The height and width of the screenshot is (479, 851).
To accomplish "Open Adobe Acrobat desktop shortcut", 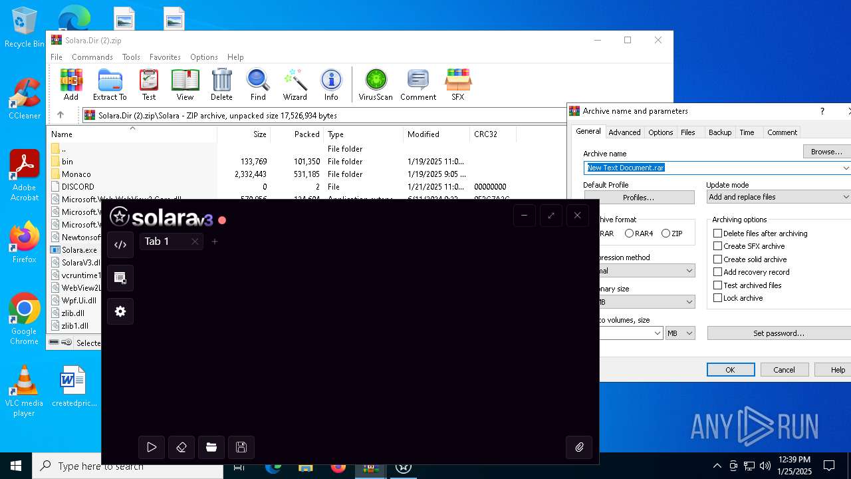I will click(x=25, y=175).
